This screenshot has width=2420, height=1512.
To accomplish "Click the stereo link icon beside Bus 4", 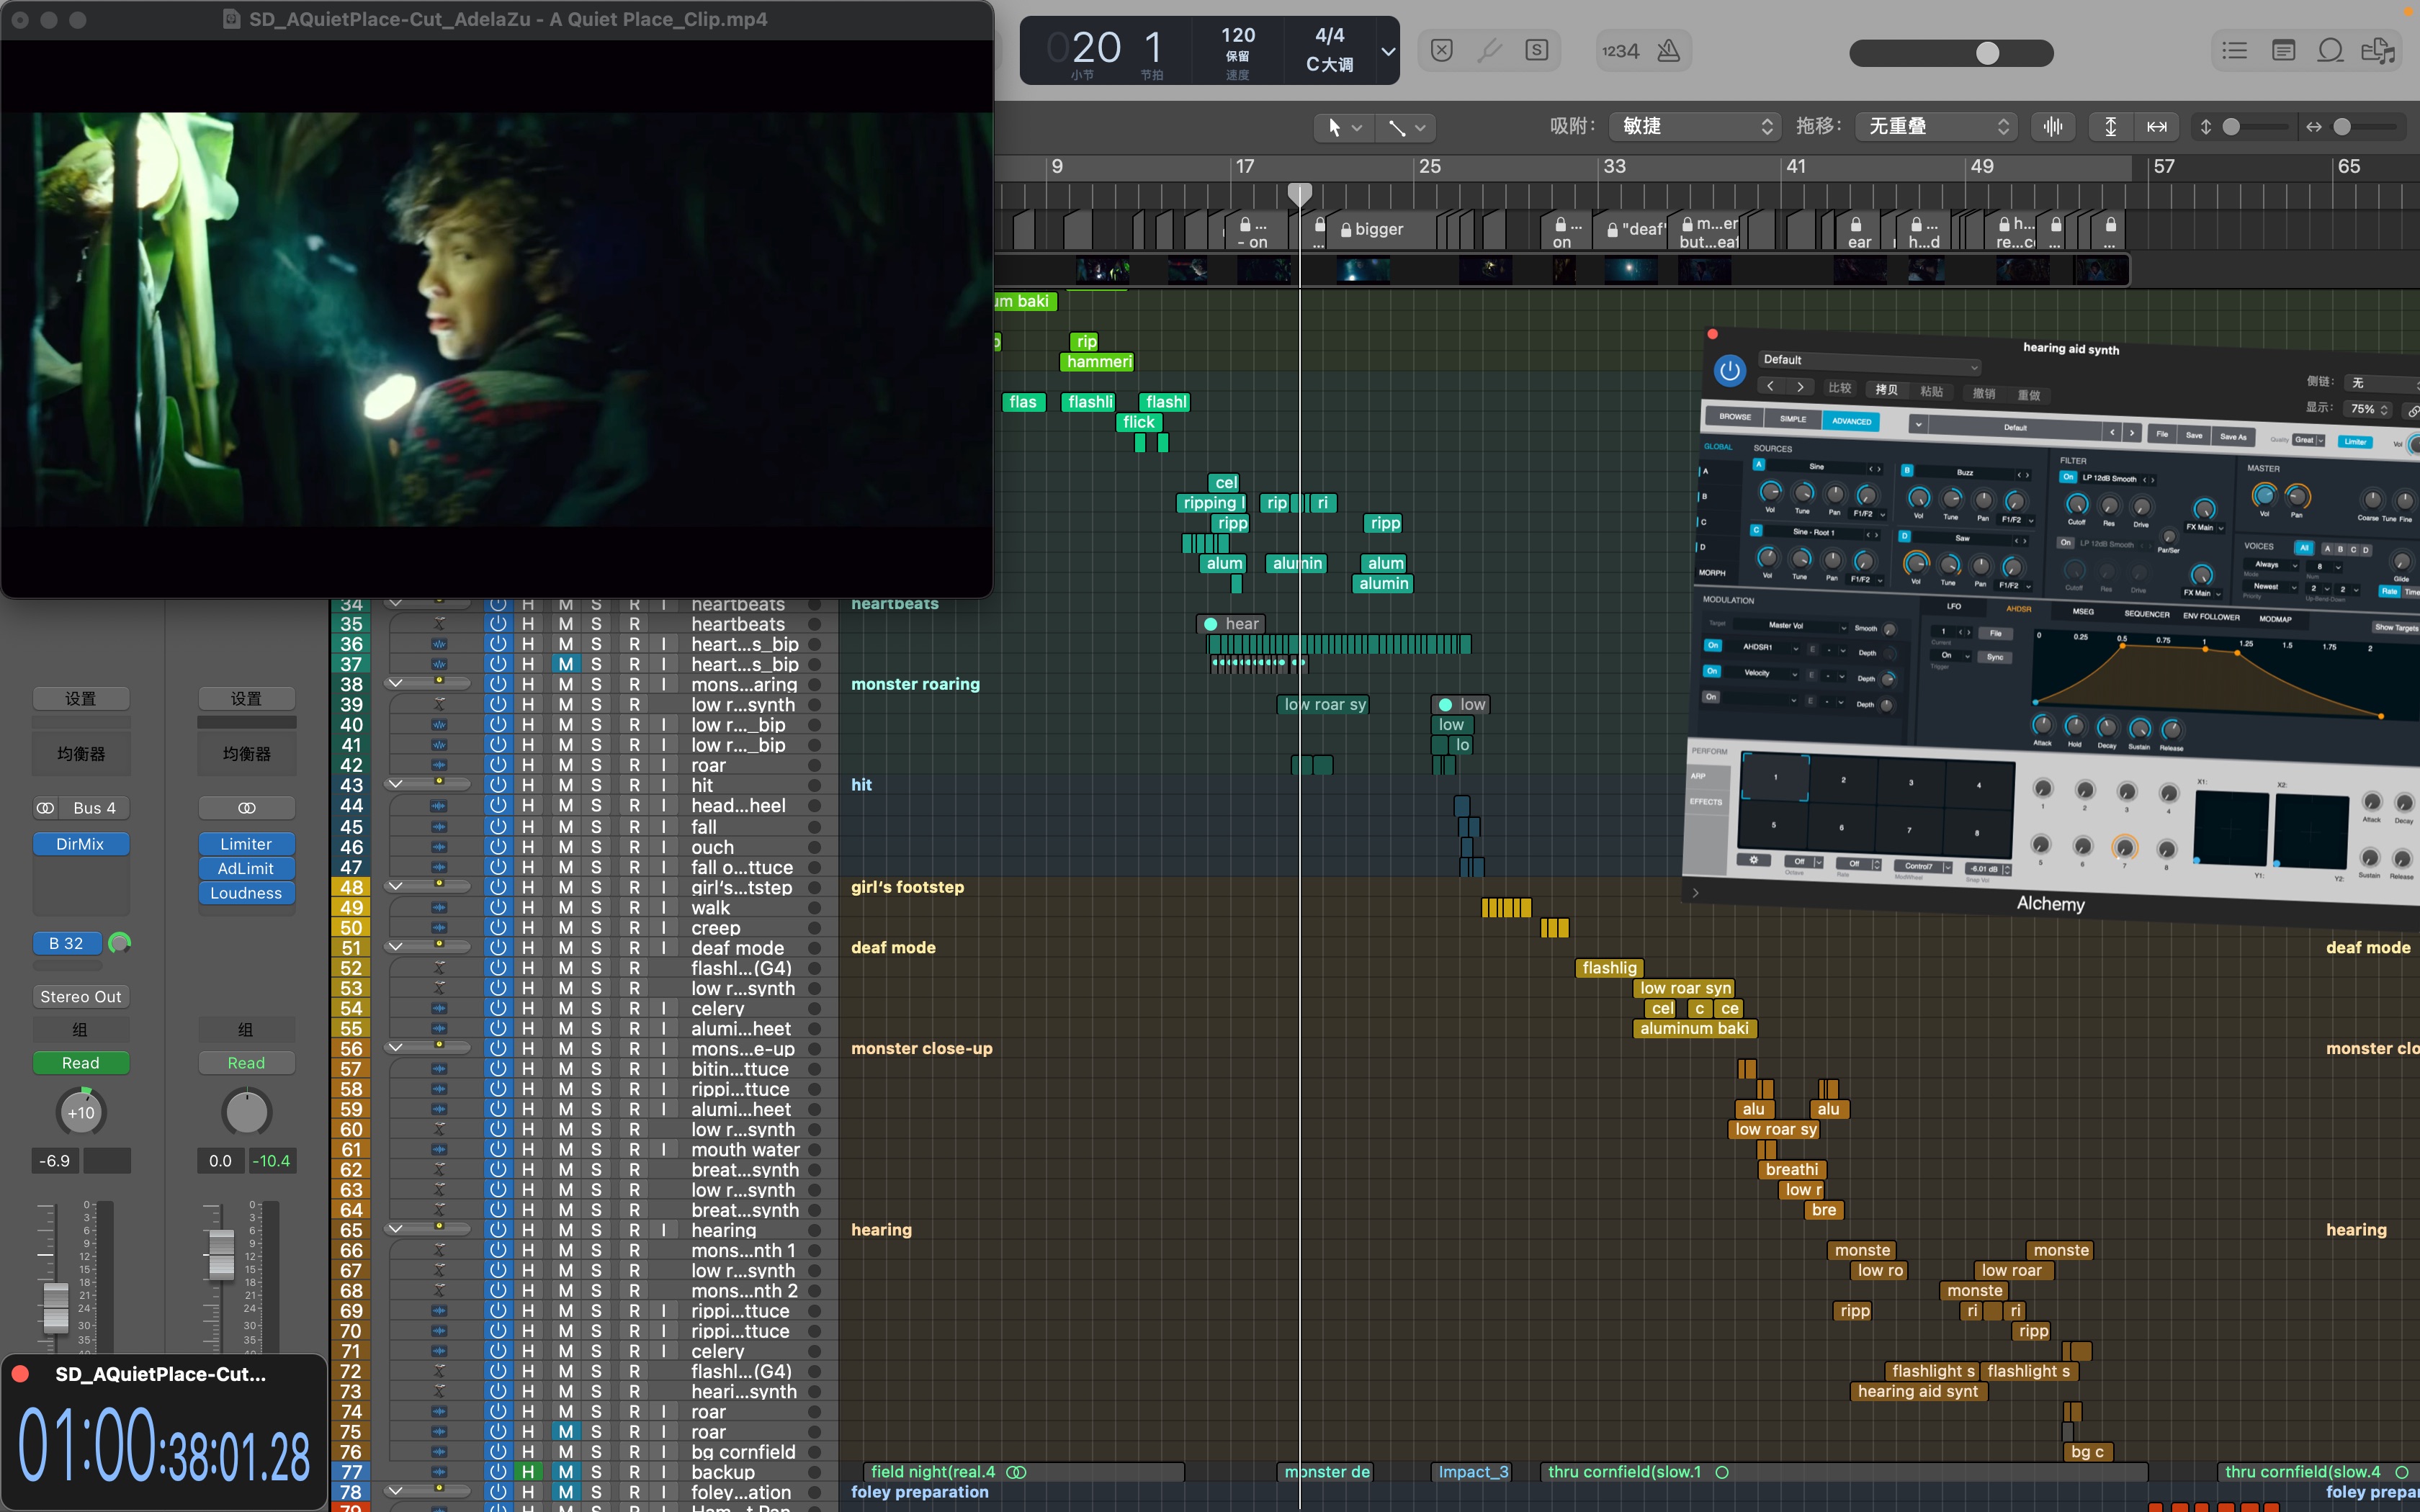I will click(45, 808).
